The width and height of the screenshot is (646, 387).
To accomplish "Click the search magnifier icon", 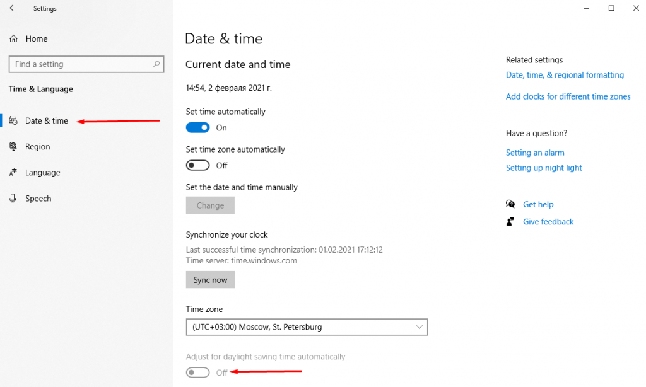I will tap(156, 64).
